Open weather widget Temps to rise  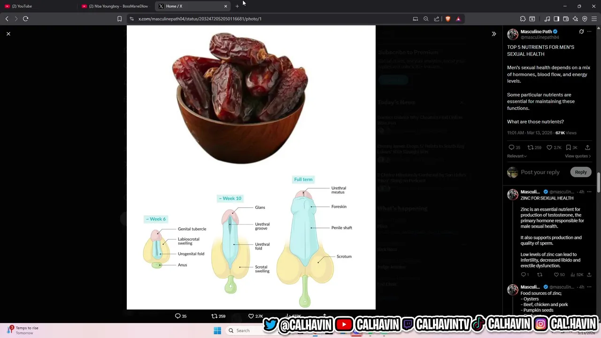(23, 330)
